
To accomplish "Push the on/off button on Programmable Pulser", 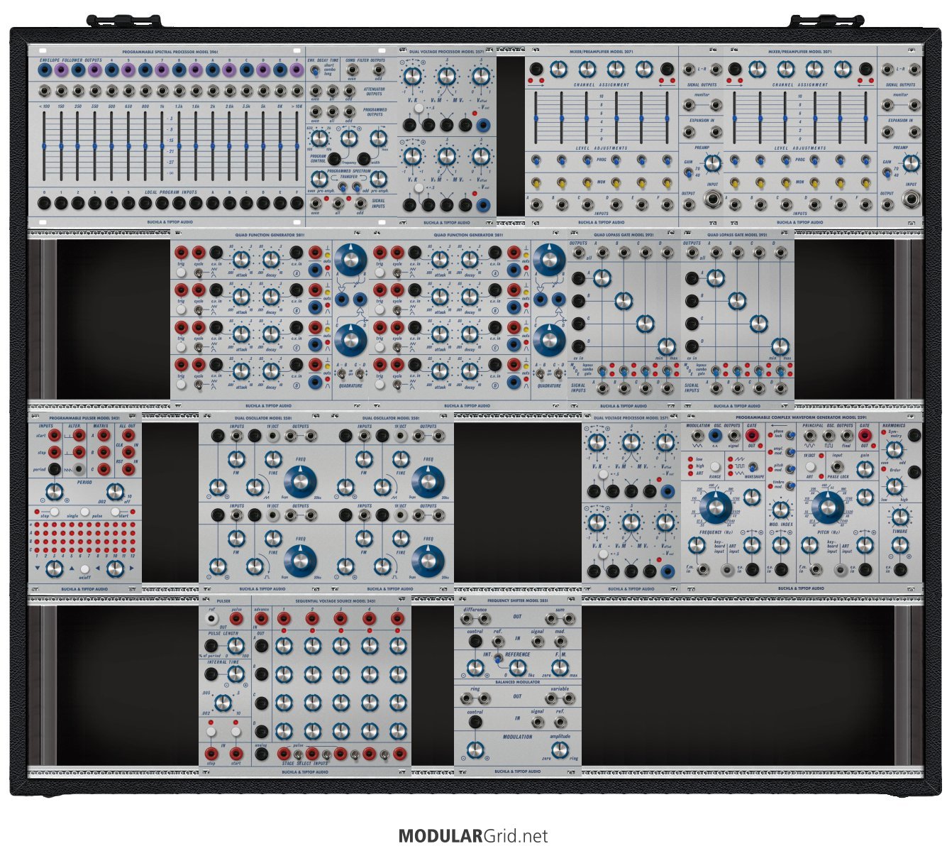I will click(85, 569).
